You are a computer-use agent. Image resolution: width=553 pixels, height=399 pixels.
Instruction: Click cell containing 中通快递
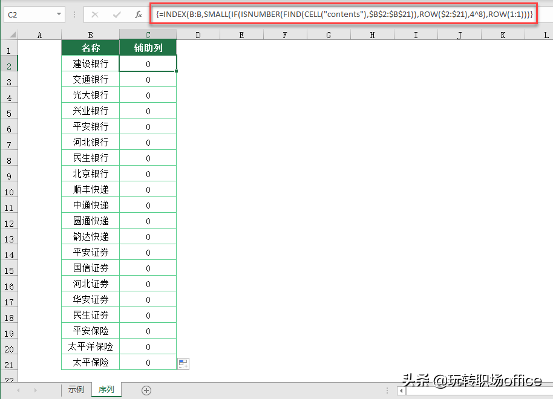click(91, 205)
